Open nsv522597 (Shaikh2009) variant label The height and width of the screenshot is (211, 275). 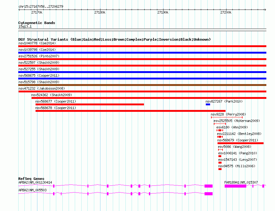click(39, 63)
